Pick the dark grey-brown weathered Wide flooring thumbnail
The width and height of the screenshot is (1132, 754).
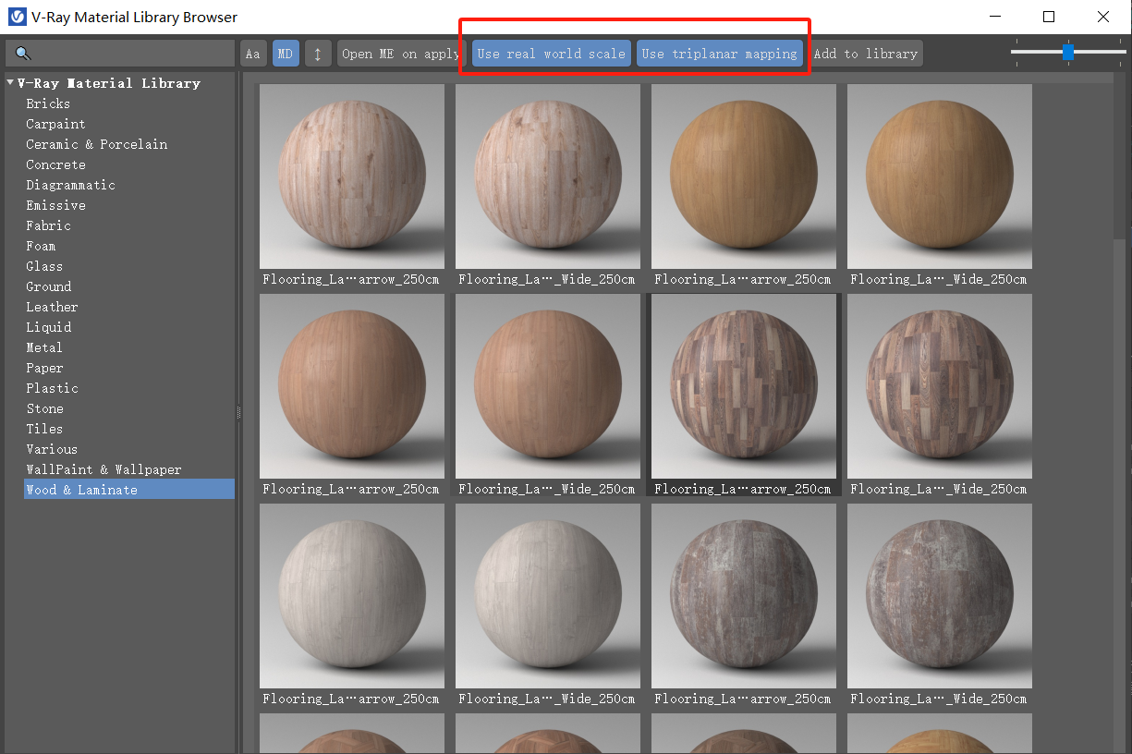tap(940, 596)
